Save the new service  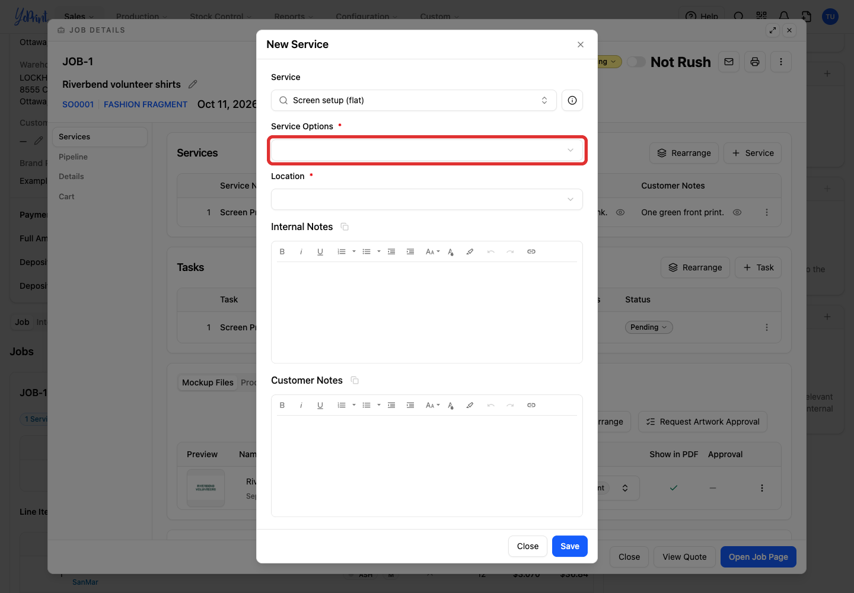point(570,546)
